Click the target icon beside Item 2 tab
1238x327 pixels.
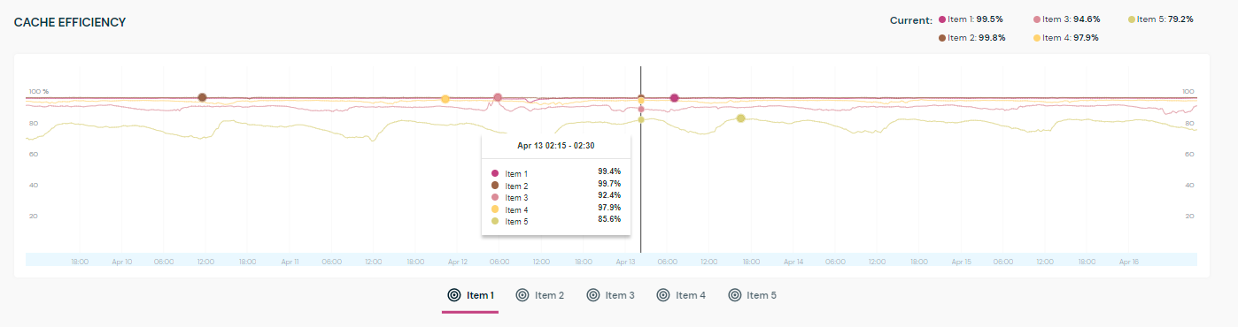click(x=522, y=295)
